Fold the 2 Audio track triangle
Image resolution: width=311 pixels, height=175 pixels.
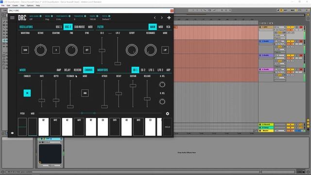(x=260, y=41)
